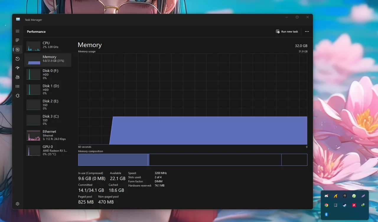
Task: Open the gray grid square tray icon
Action: point(335,205)
